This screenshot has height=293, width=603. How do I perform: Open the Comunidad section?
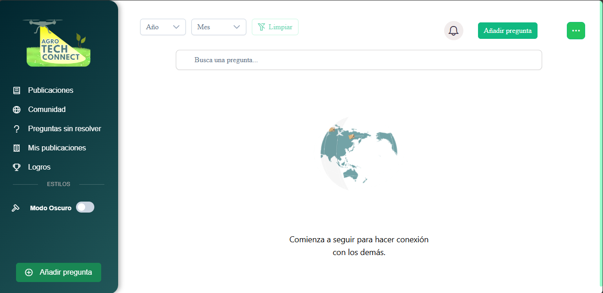(47, 110)
